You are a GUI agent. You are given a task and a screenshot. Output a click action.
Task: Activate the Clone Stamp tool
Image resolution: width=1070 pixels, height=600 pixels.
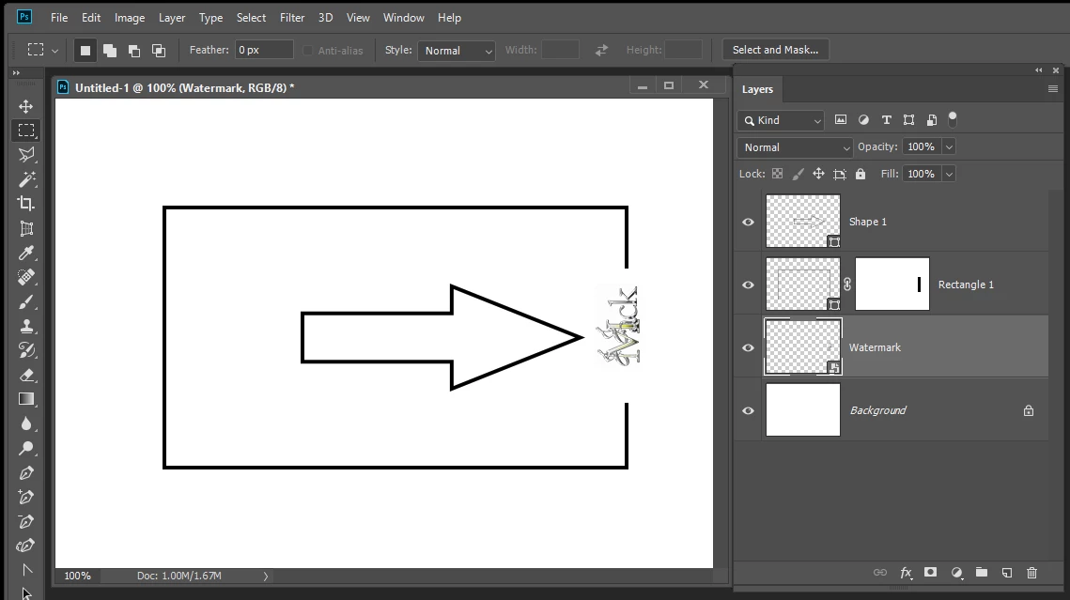[26, 326]
